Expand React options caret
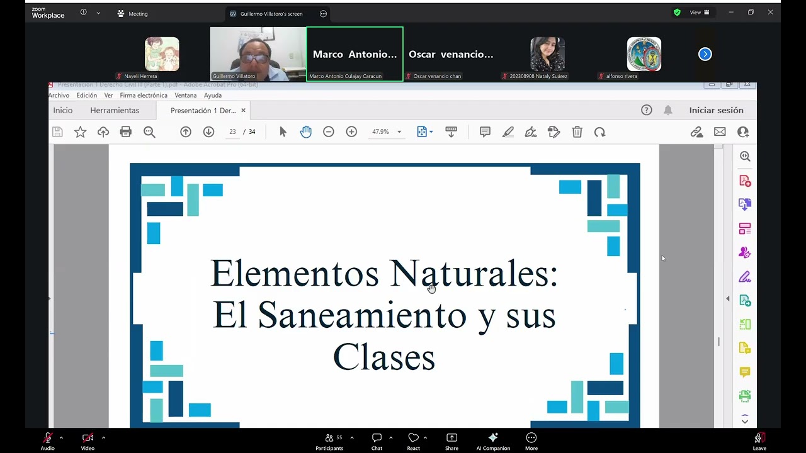This screenshot has width=806, height=453. tap(425, 437)
